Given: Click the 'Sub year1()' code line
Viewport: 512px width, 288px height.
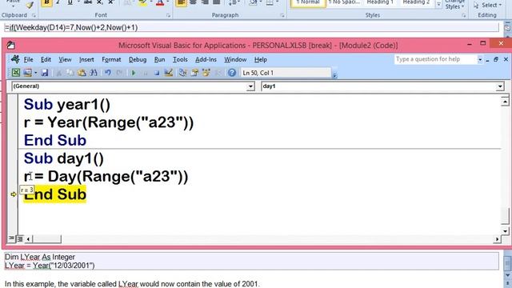Looking at the screenshot, I should 67,105.
